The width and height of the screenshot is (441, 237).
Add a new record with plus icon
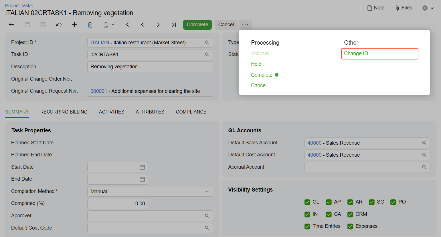(74, 25)
